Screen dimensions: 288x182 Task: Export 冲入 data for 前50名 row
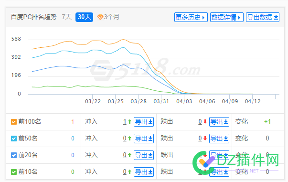click(144, 139)
